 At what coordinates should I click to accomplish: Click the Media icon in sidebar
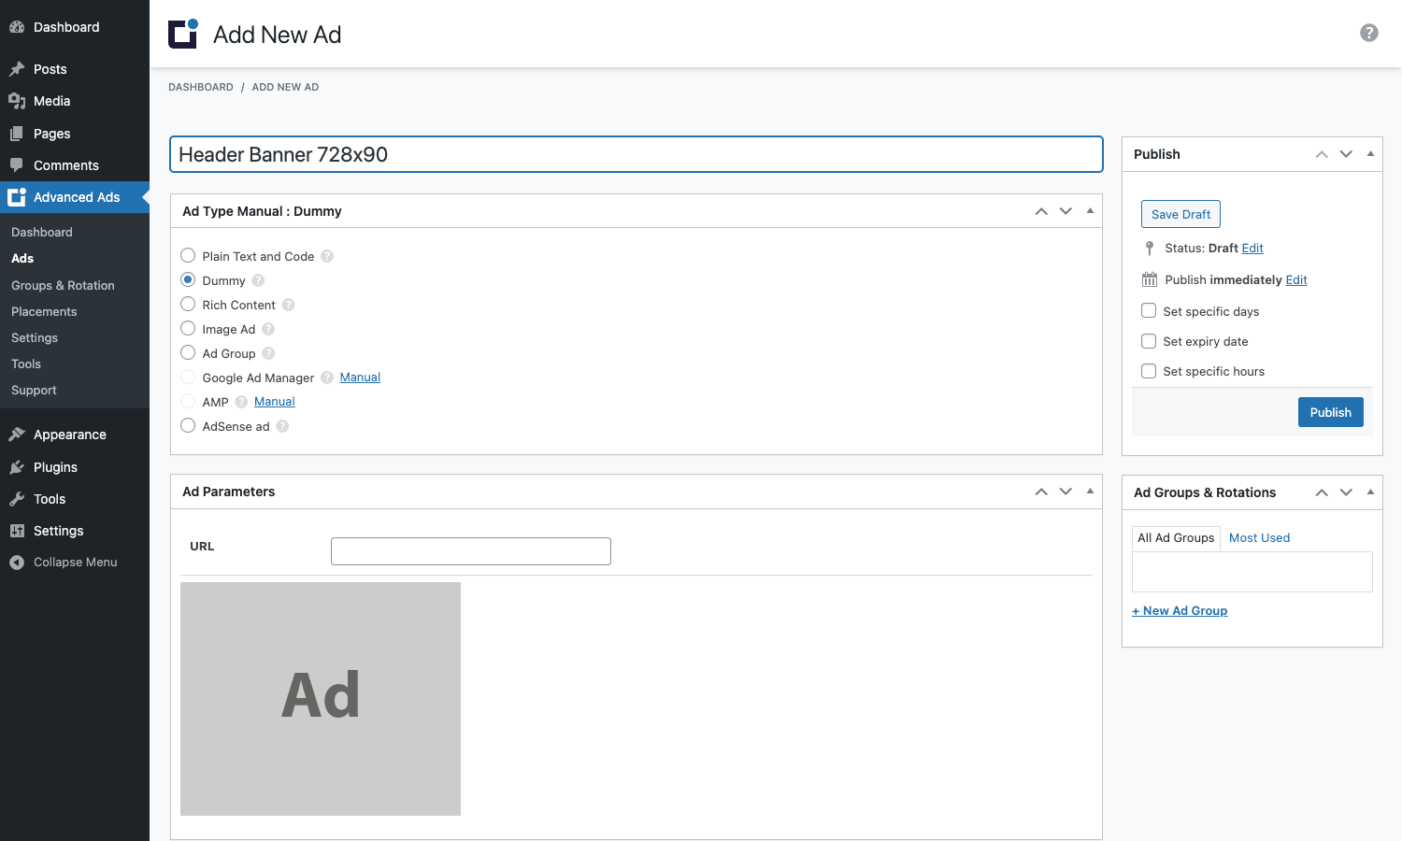tap(17, 101)
